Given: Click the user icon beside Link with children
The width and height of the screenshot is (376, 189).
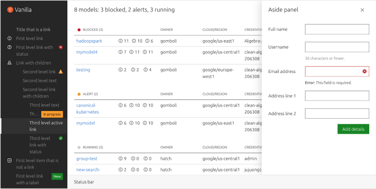Looking at the screenshot, I should click(9, 63).
